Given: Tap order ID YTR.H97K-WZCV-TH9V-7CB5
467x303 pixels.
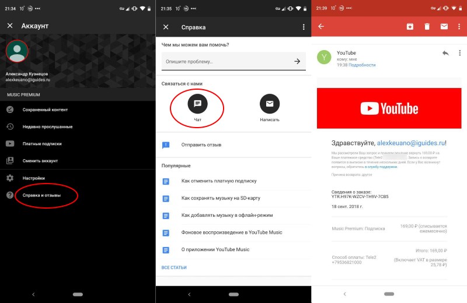Looking at the screenshot, I should [x=360, y=196].
